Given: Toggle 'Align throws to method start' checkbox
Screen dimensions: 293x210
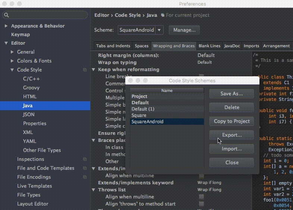Looking at the screenshot, I should [x=201, y=204].
